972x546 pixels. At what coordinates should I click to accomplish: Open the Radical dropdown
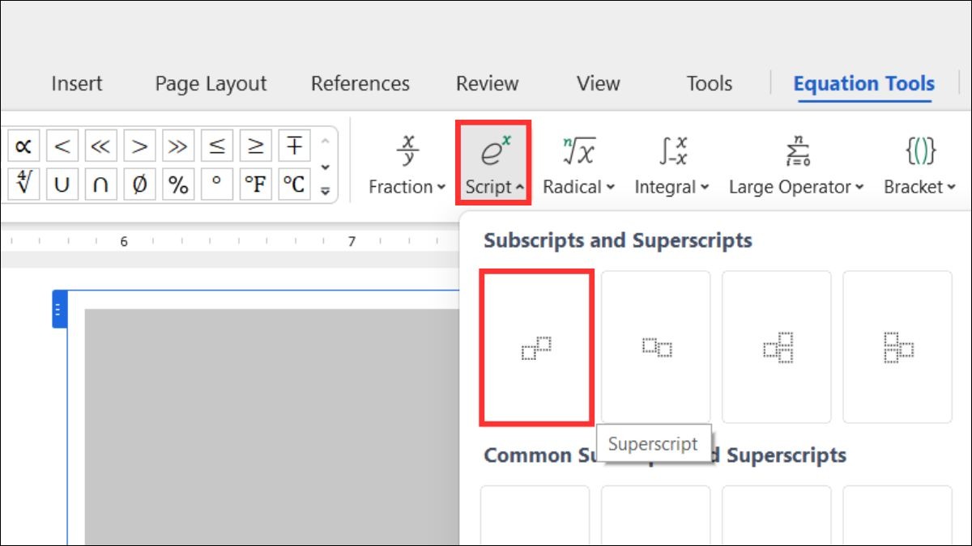click(579, 164)
